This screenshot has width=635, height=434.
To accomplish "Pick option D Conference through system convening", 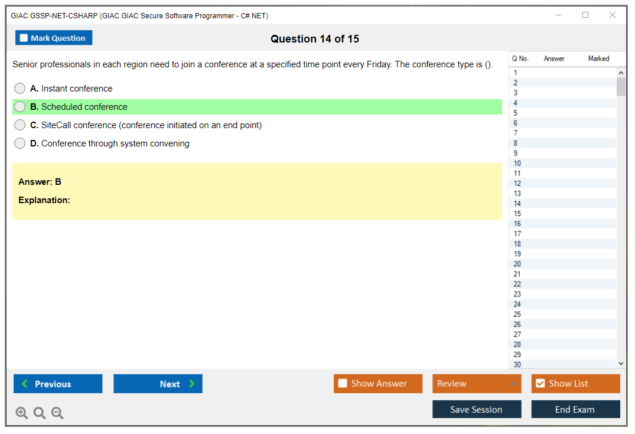I will tap(20, 143).
